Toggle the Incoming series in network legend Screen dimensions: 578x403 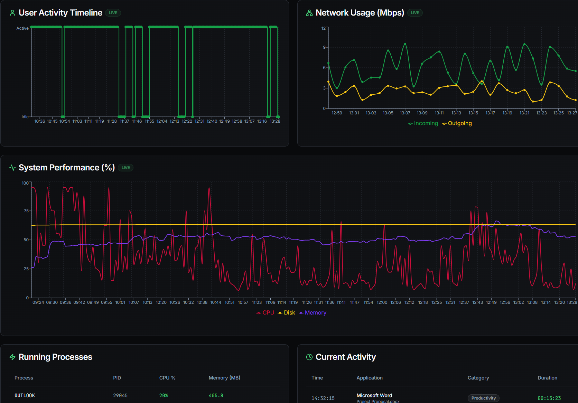pyautogui.click(x=423, y=123)
